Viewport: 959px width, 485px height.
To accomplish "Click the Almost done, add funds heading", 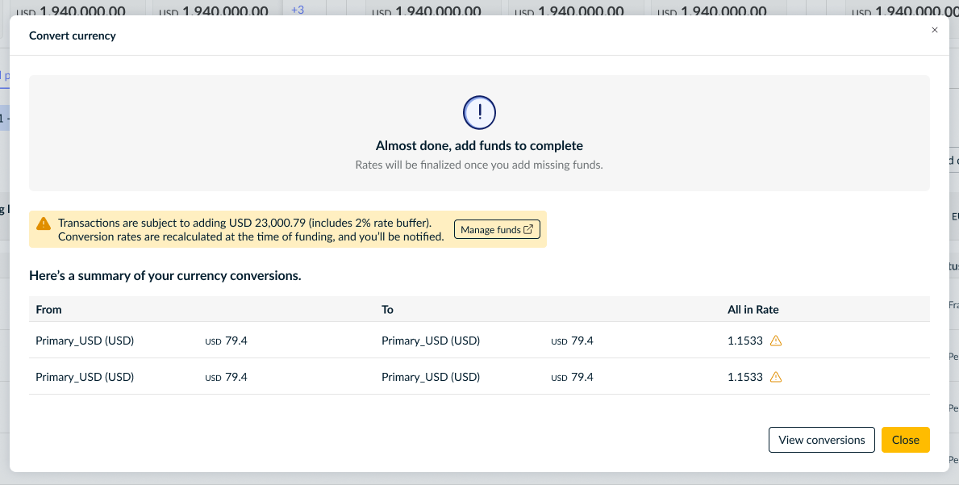I will tap(479, 145).
